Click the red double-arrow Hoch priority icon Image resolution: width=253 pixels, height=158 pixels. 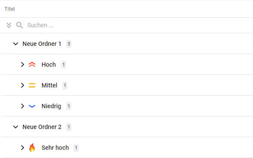click(32, 64)
